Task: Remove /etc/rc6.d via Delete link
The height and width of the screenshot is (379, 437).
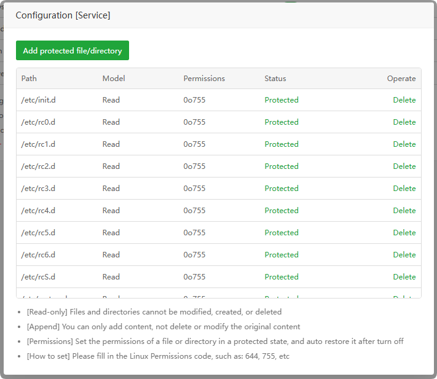Action: pos(404,255)
